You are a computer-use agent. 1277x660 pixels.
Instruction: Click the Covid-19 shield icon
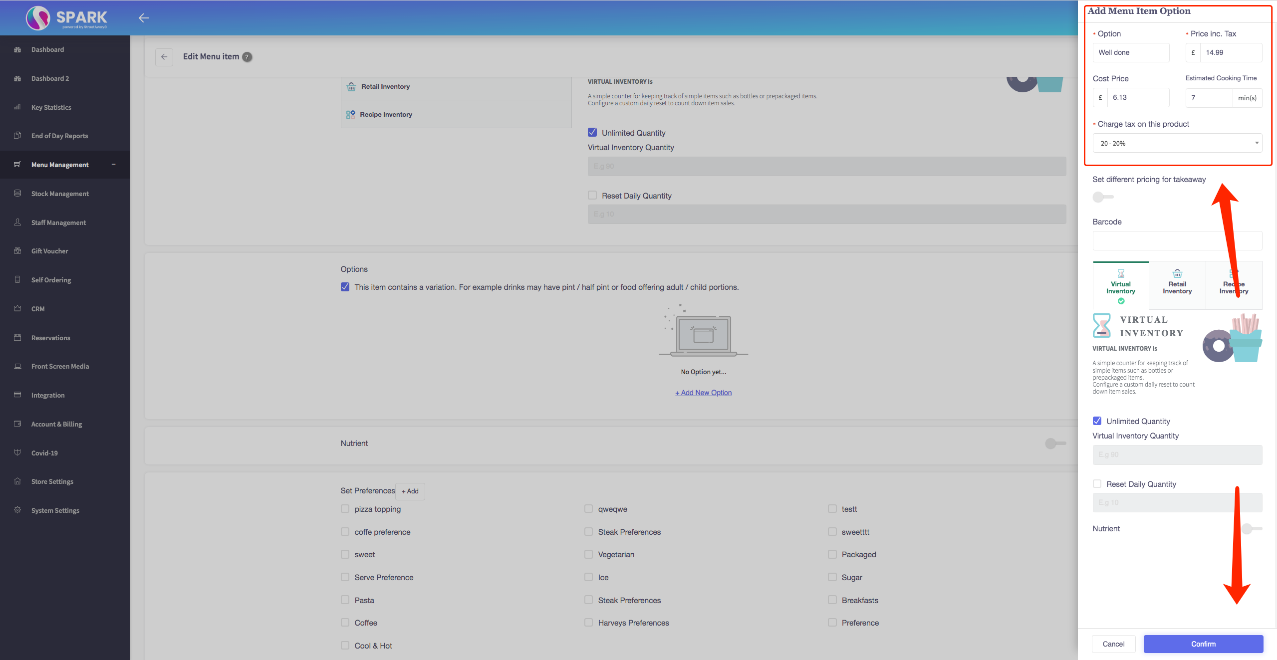pyautogui.click(x=17, y=453)
